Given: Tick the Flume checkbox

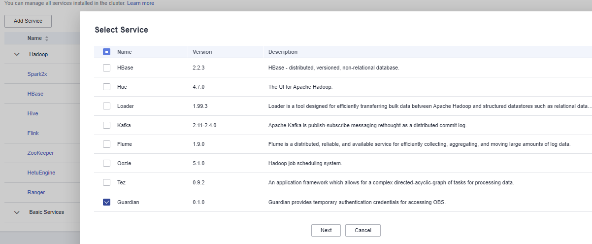Looking at the screenshot, I should click(107, 144).
